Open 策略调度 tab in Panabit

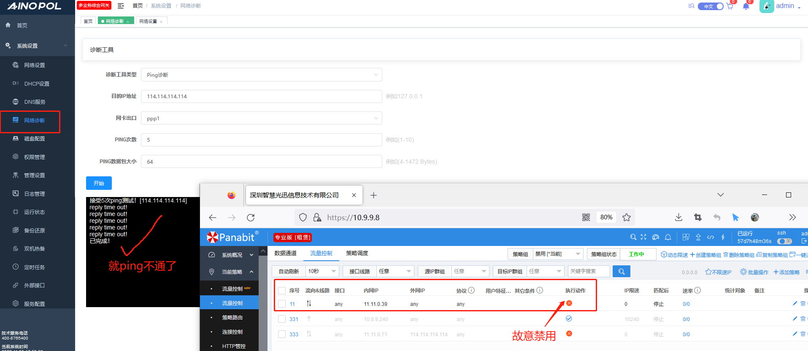point(357,253)
